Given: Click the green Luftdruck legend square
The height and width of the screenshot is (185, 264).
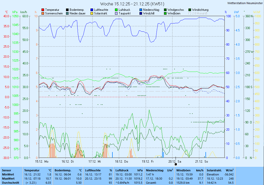Looking at the screenshot, I should click(x=116, y=10).
